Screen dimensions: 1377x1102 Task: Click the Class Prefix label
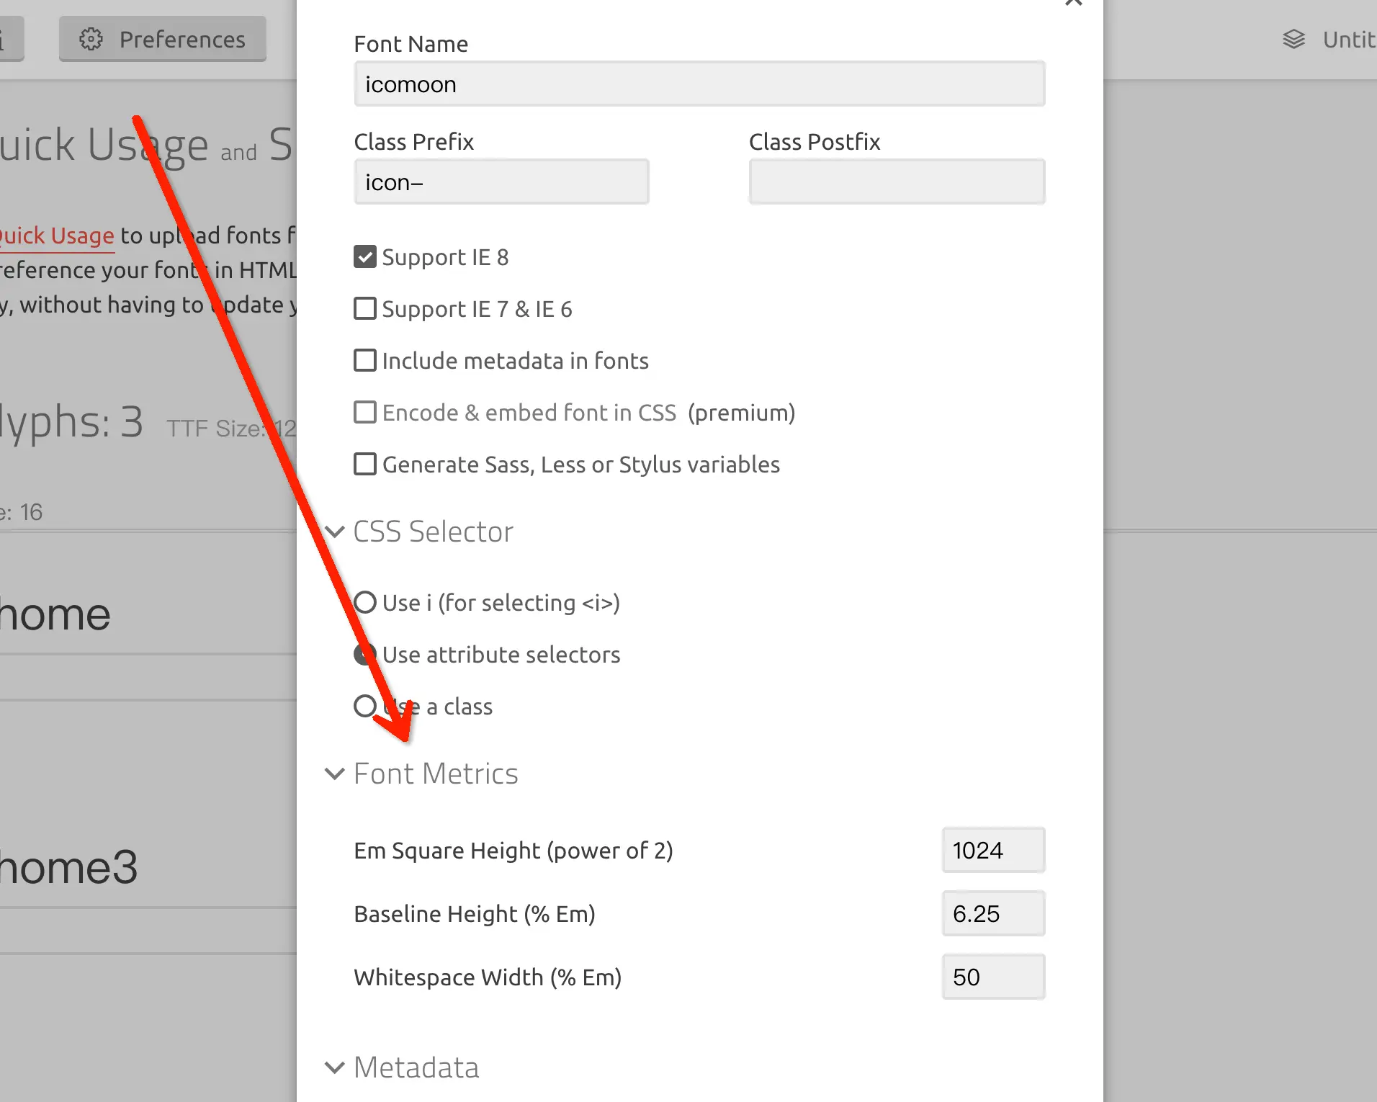tap(414, 142)
